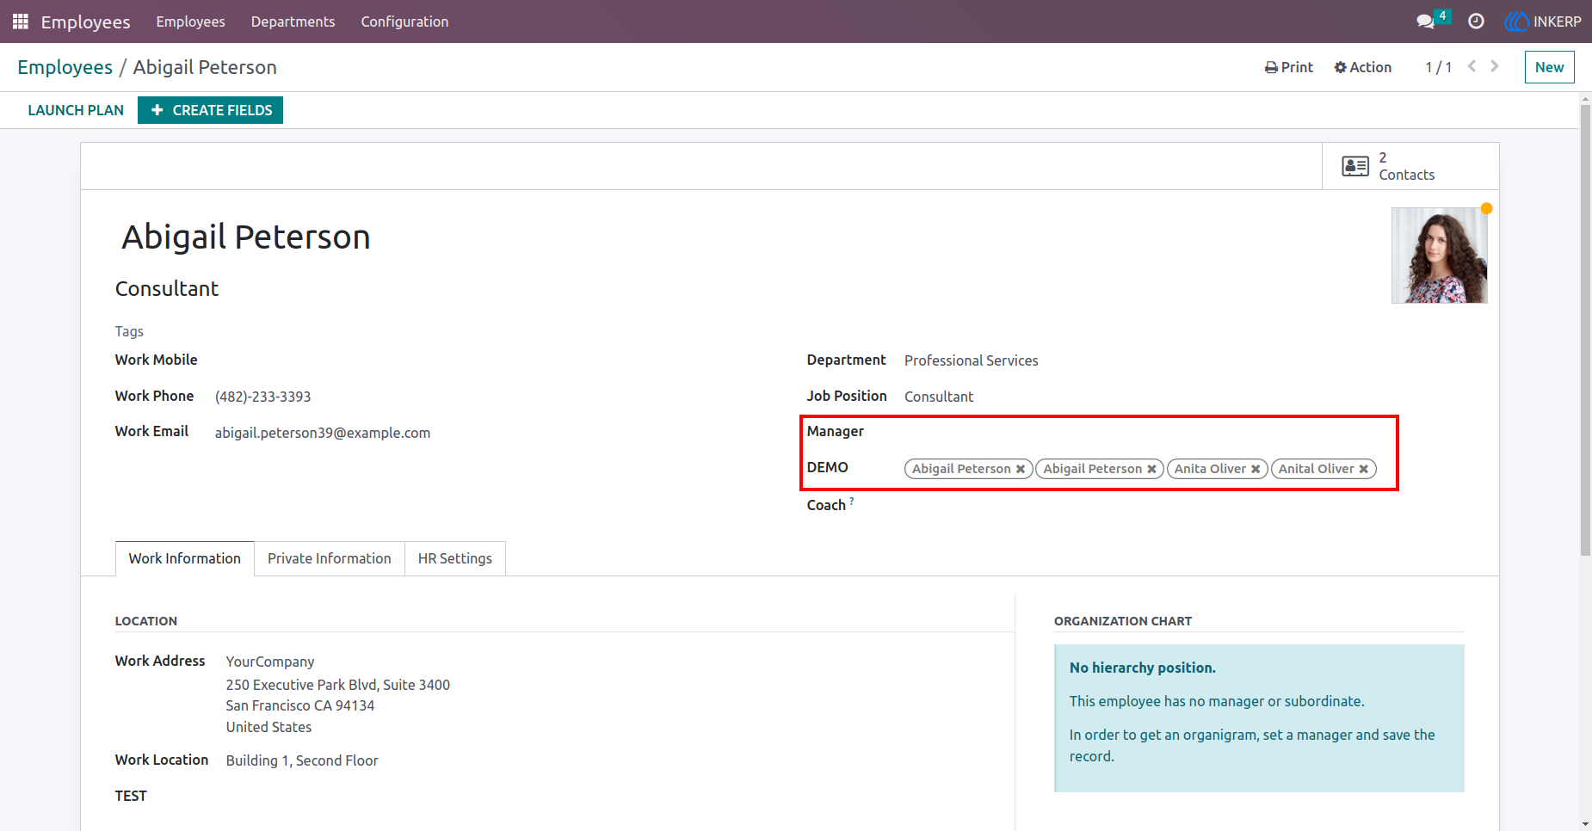
Task: Click the Professional Services department value
Action: 972,360
